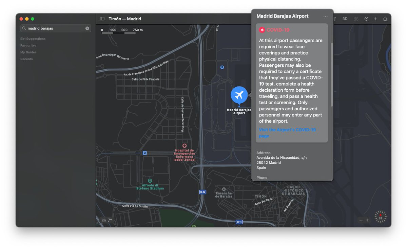This screenshot has height=248, width=407.
Task: Open Recents in the sidebar
Action: point(26,59)
